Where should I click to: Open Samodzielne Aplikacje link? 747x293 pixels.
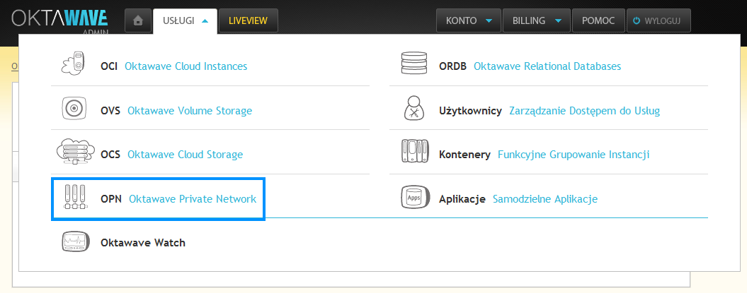(x=545, y=199)
